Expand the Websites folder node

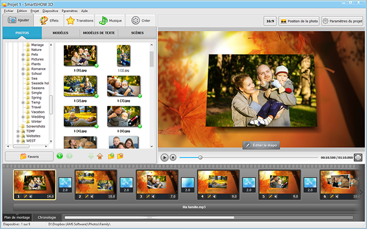tap(18, 135)
